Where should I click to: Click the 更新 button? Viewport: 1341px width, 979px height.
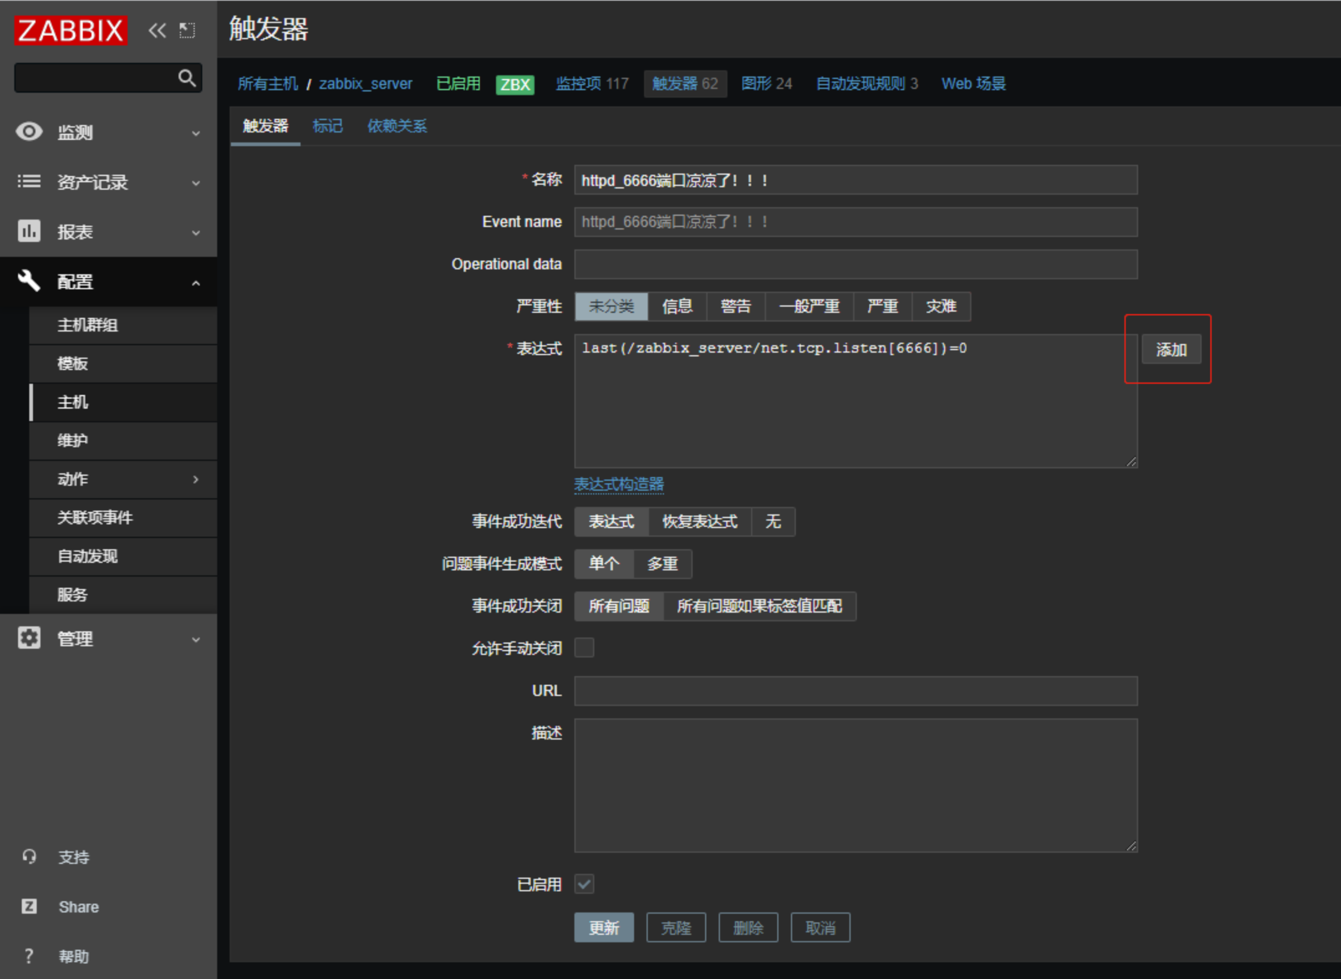coord(603,928)
